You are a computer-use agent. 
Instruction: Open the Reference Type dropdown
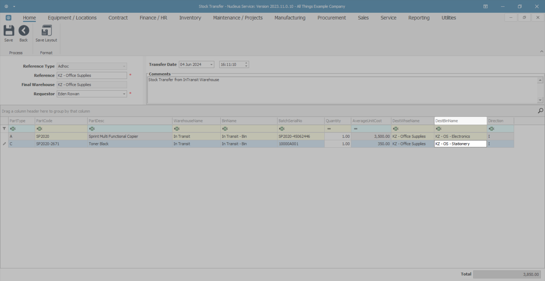(x=124, y=66)
